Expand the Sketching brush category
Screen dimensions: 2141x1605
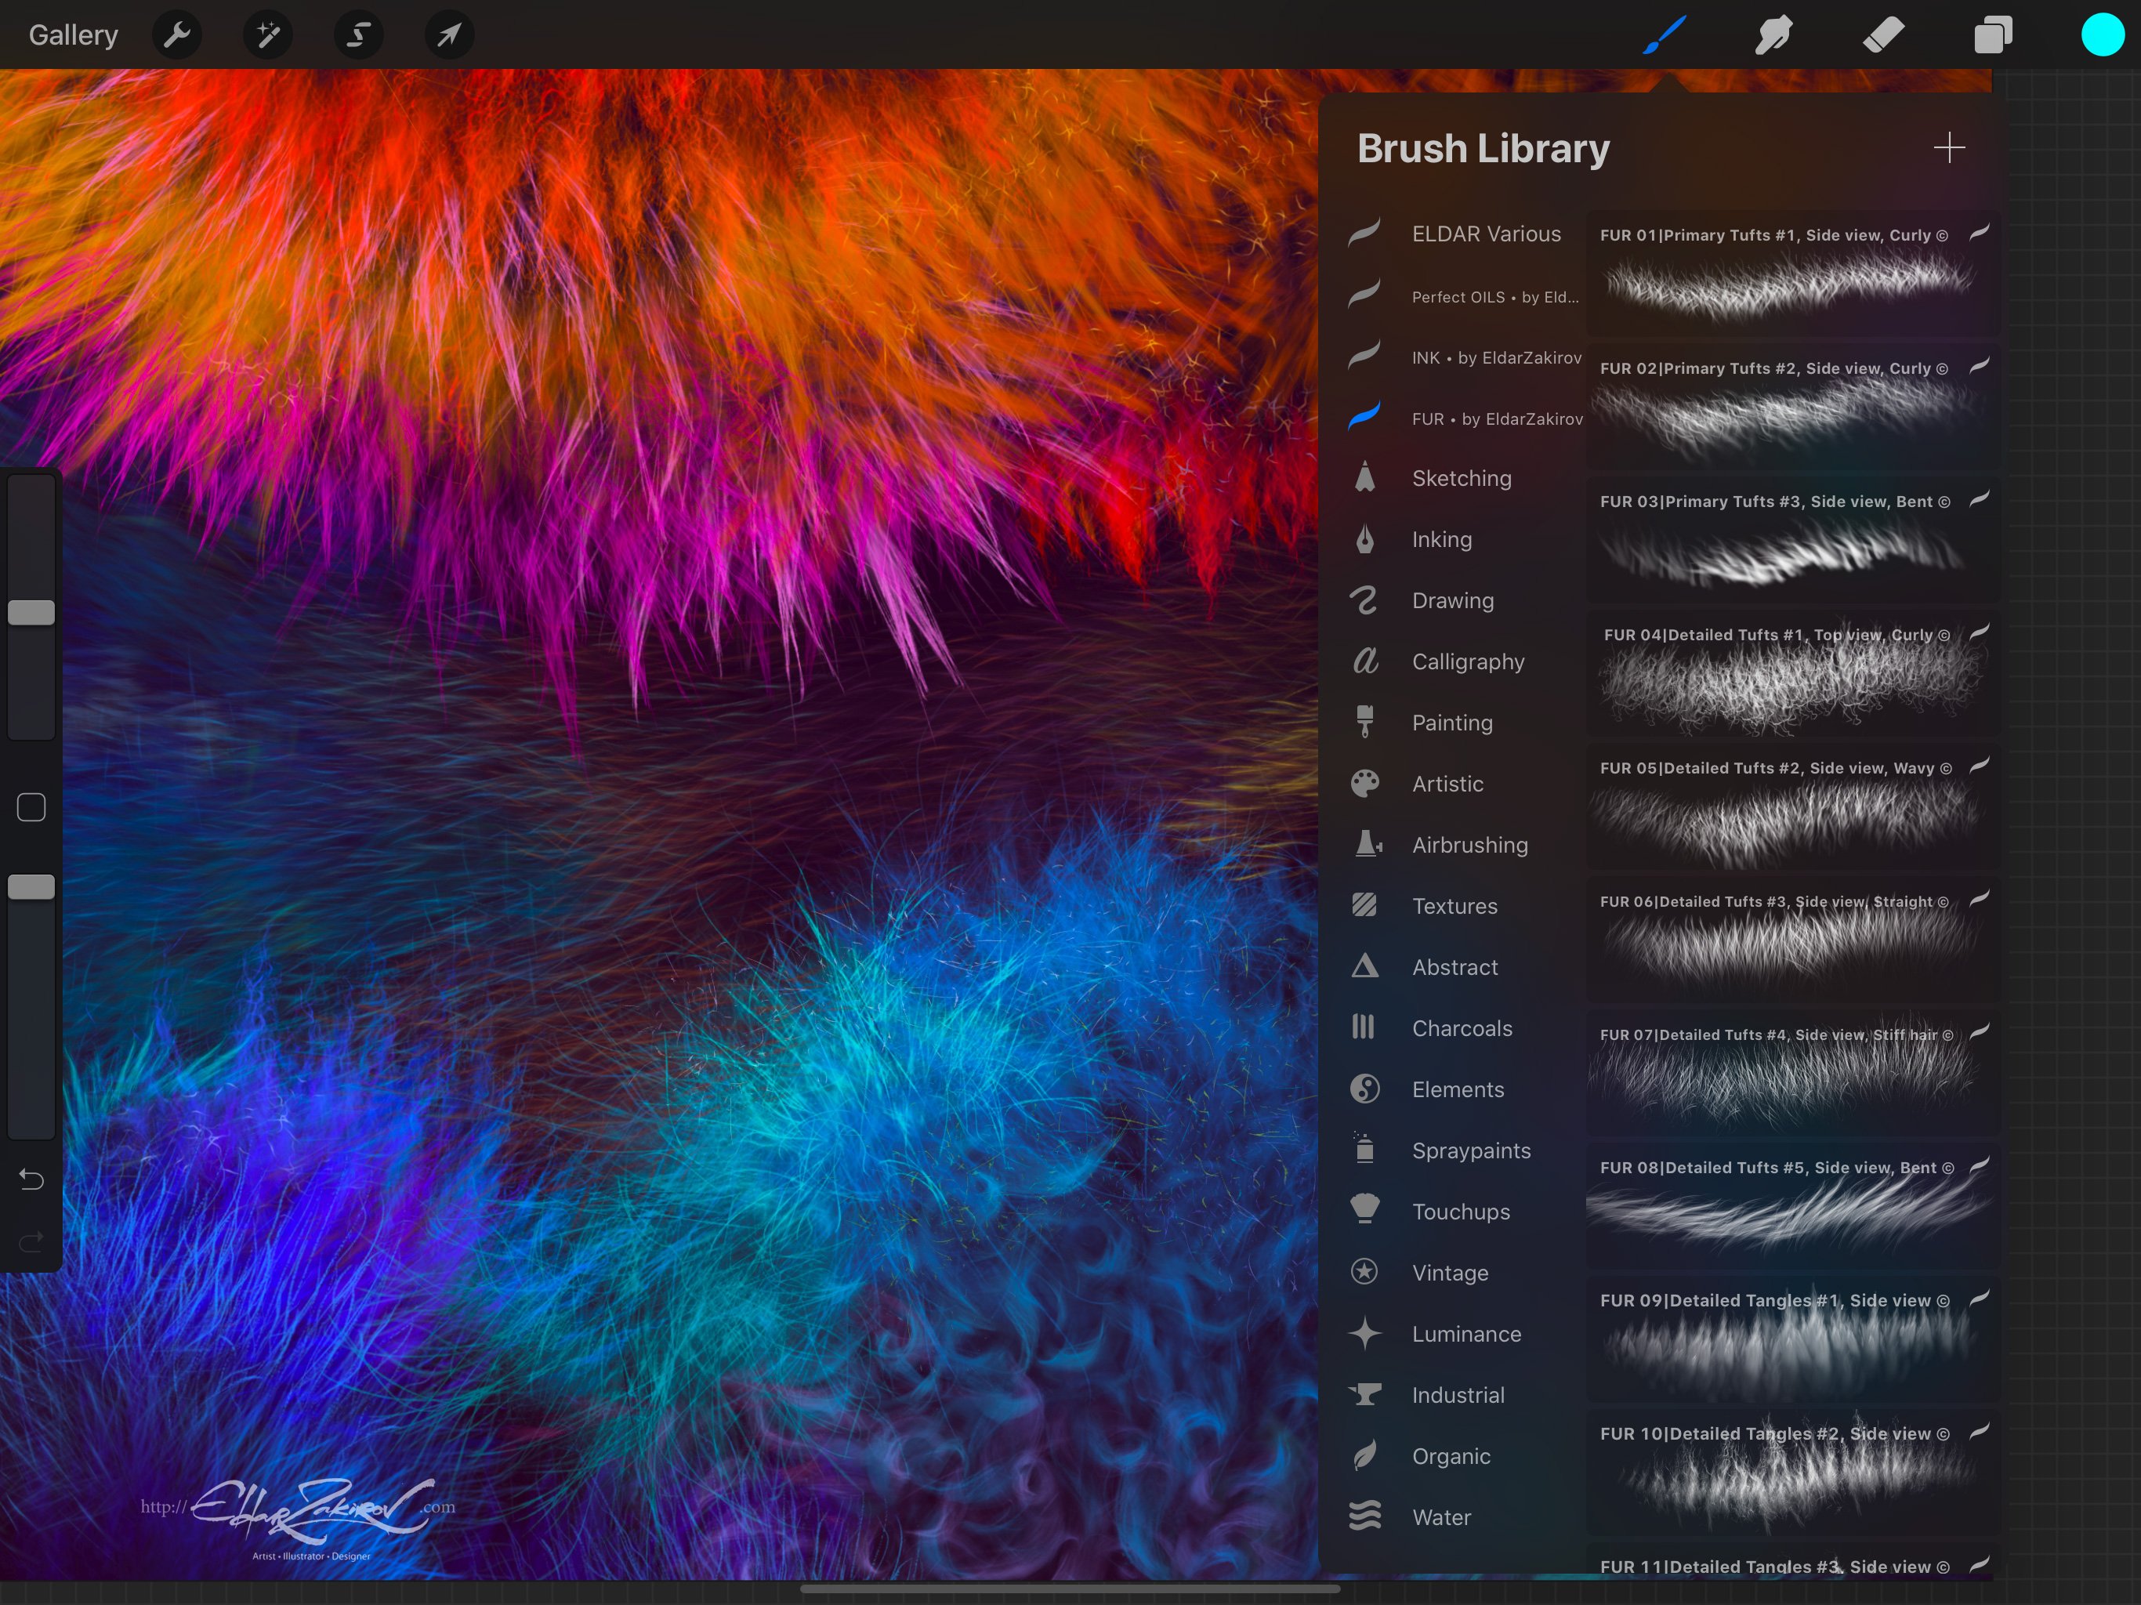[1460, 477]
